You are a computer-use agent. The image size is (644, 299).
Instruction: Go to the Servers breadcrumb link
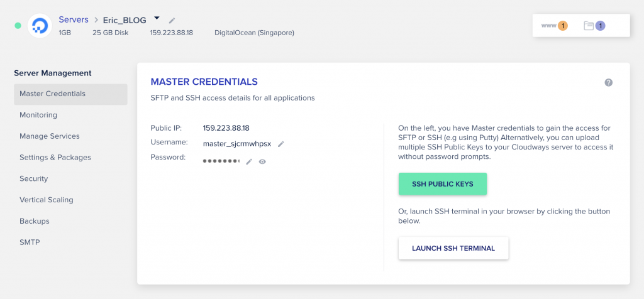[74, 19]
